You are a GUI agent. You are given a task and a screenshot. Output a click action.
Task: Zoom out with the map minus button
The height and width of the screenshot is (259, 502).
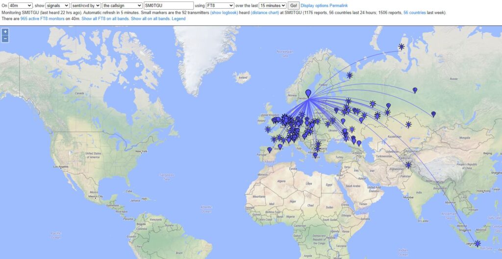click(x=5, y=39)
